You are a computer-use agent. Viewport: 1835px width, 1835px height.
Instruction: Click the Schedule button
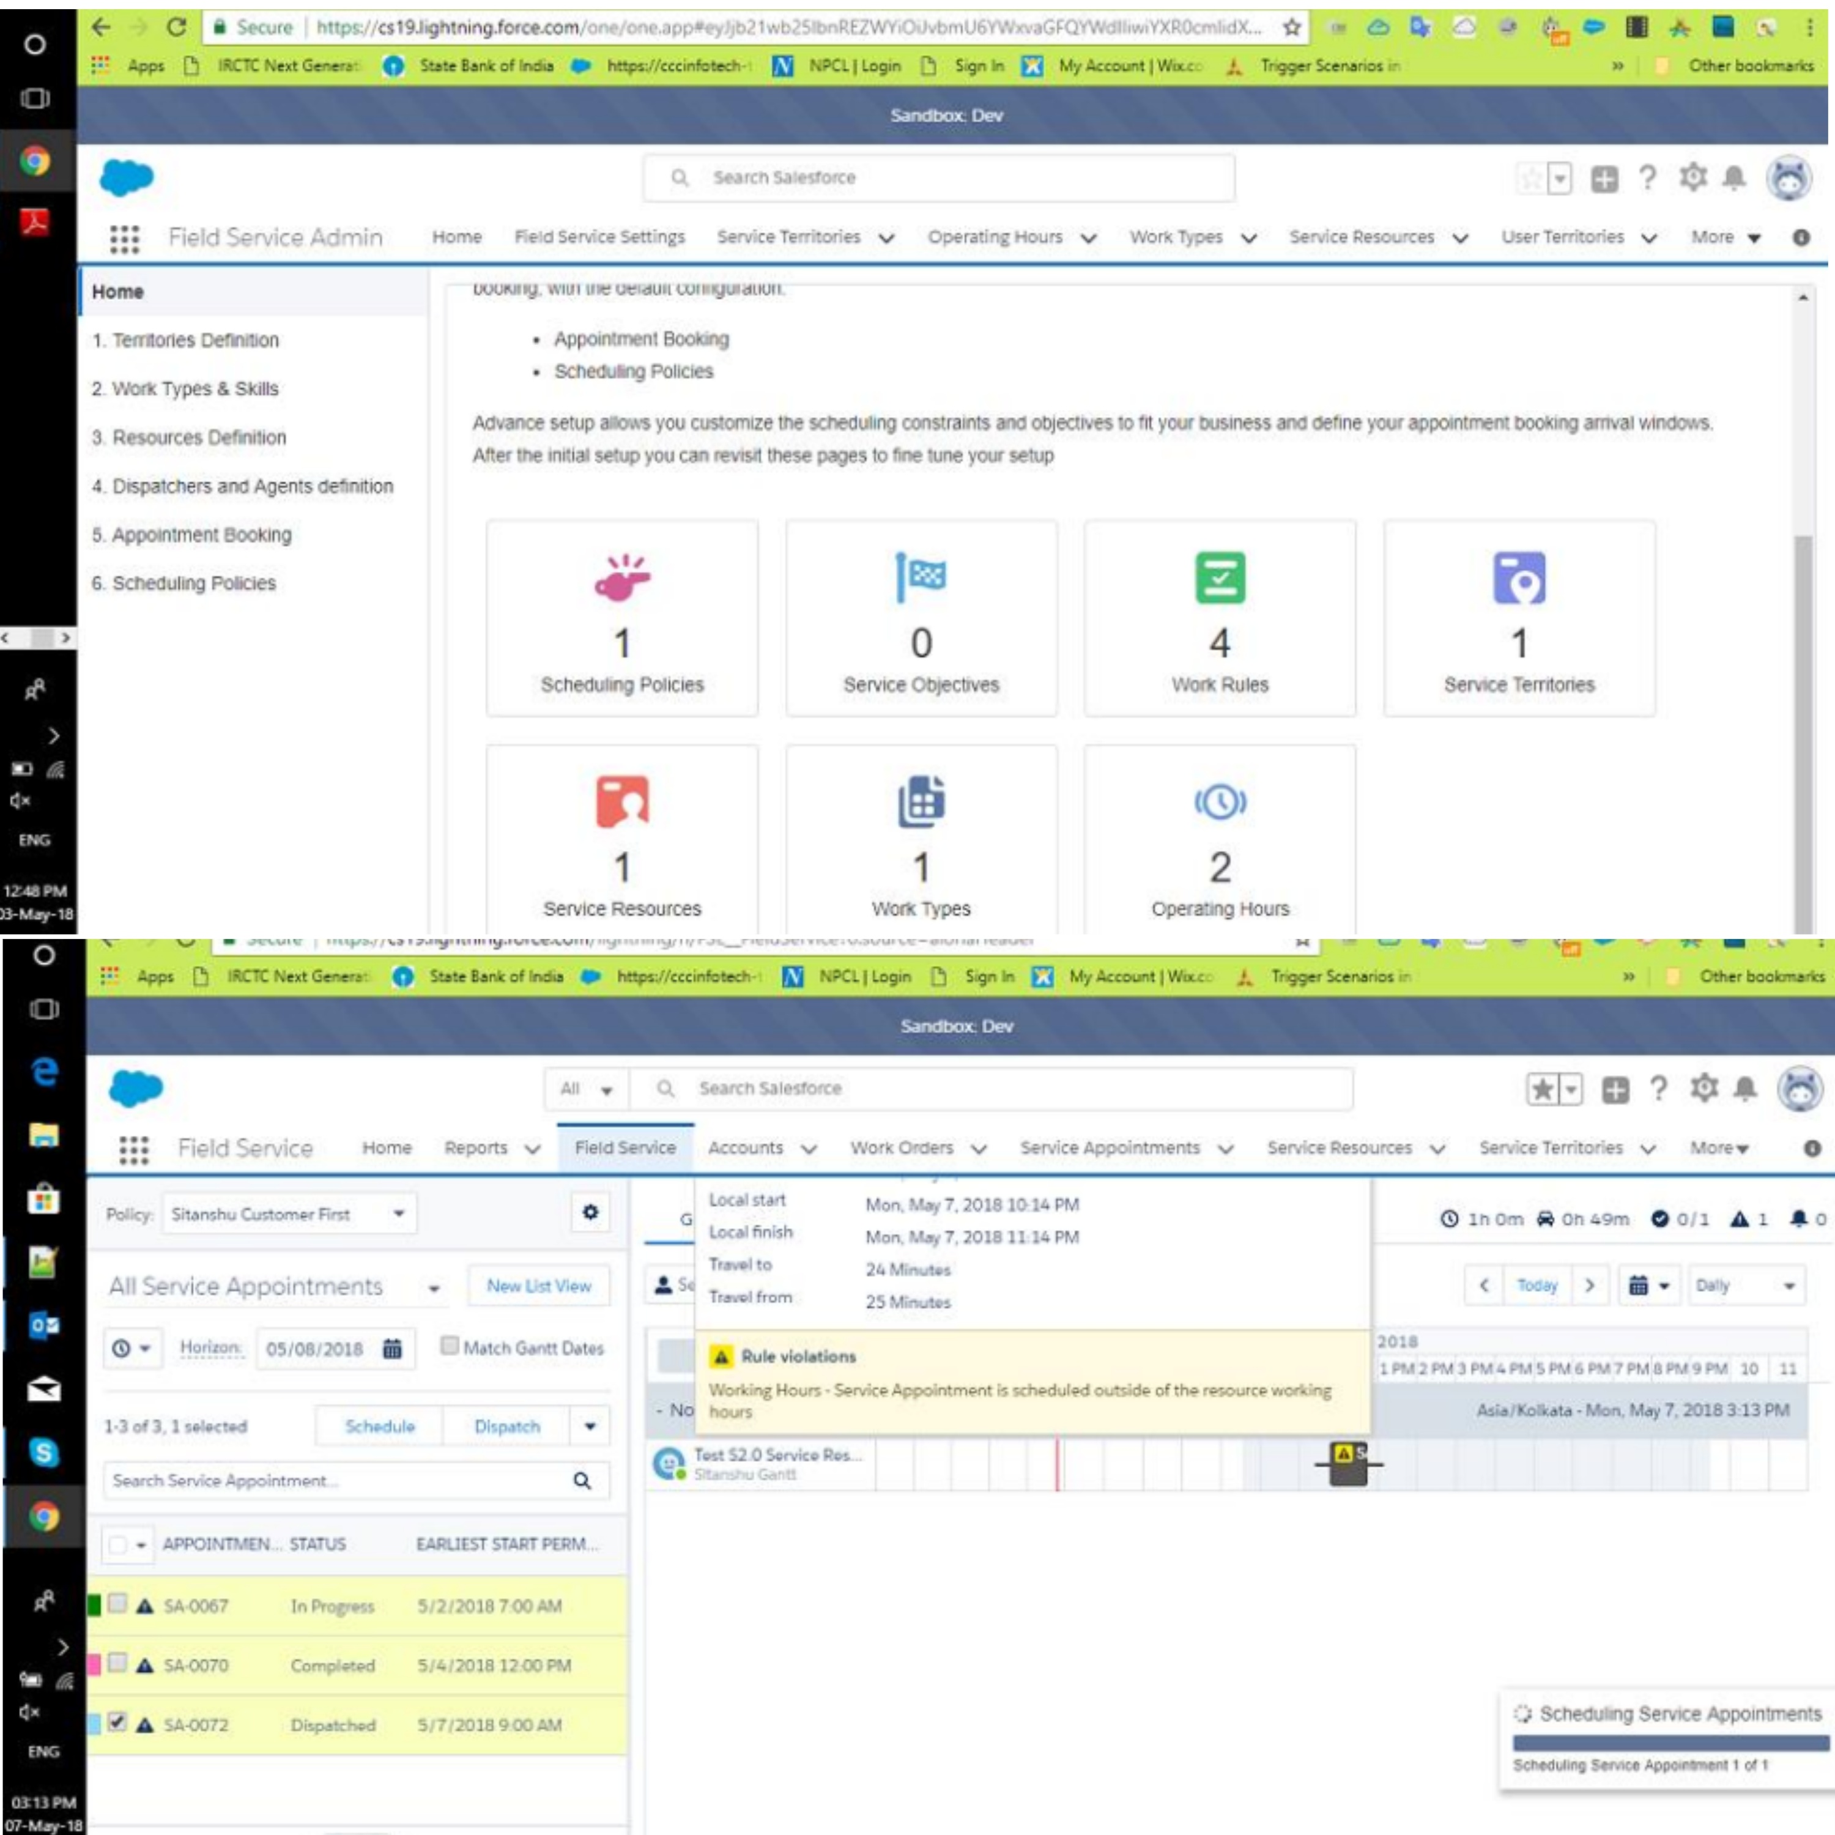pos(379,1426)
